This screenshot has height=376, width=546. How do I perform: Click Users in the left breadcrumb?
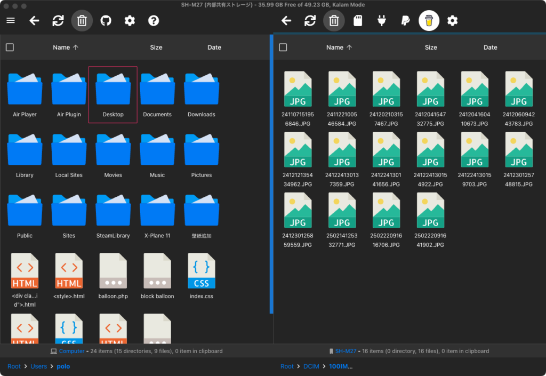point(38,366)
